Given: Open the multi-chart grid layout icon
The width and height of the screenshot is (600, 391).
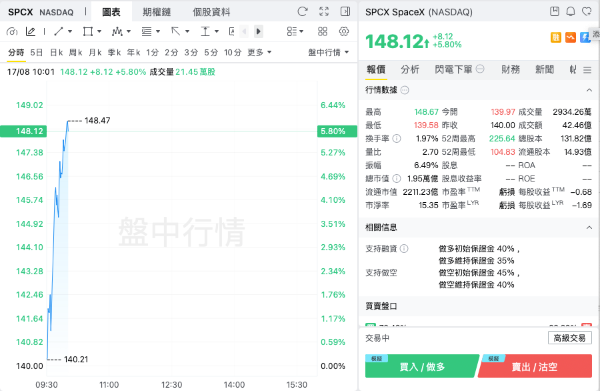Looking at the screenshot, I should (x=323, y=31).
